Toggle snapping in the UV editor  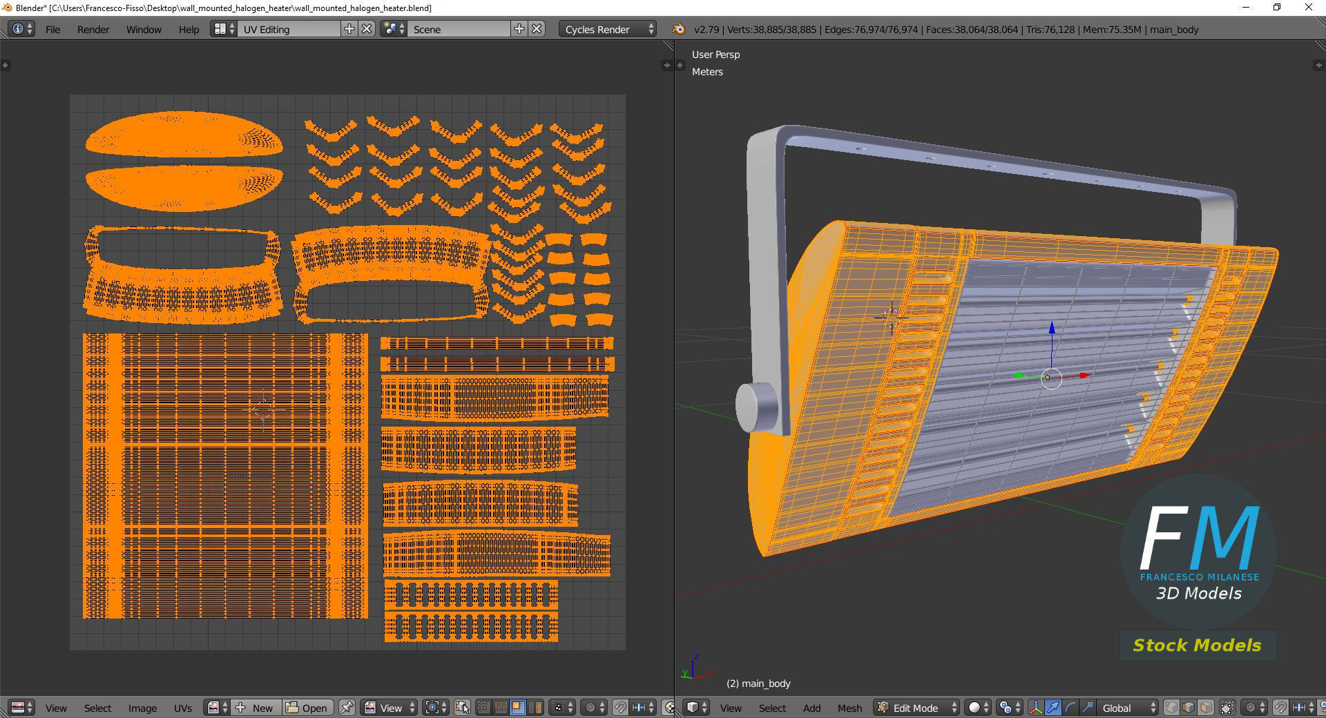pyautogui.click(x=620, y=708)
